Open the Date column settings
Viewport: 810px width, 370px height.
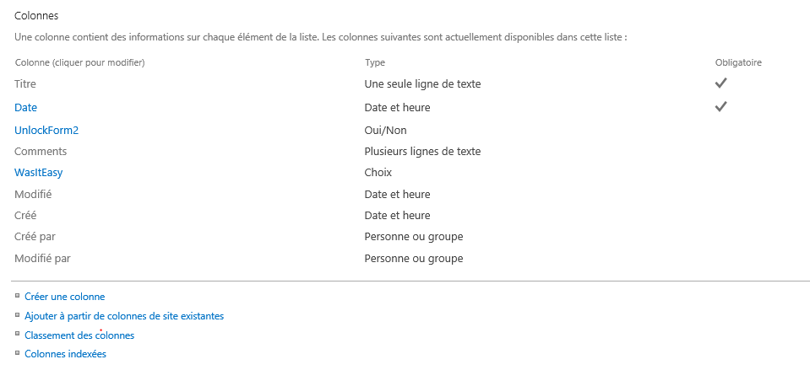pyautogui.click(x=25, y=108)
